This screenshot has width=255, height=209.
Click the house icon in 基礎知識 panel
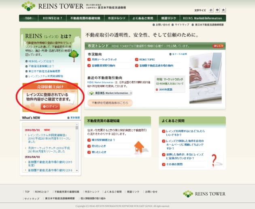click(139, 146)
